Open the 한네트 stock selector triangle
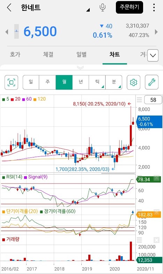This screenshot has width=163, height=274. tap(88, 10)
